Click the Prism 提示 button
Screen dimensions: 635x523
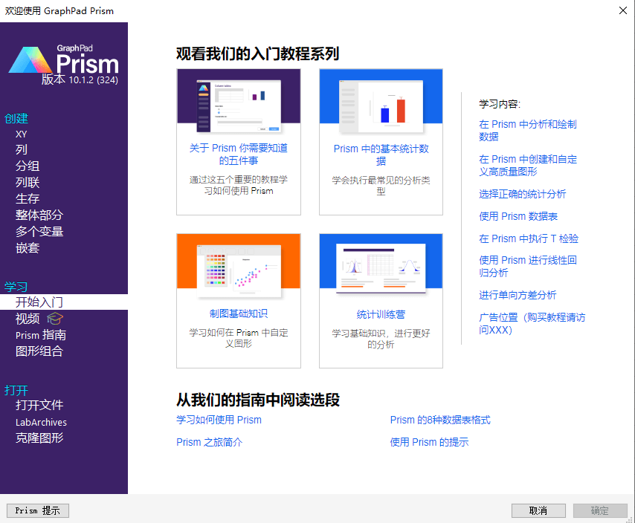click(x=38, y=510)
